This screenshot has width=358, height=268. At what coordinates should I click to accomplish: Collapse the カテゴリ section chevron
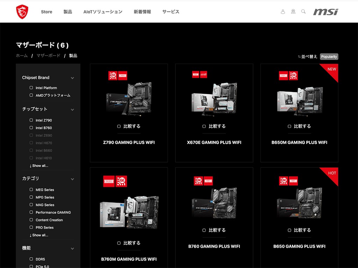[x=72, y=179]
